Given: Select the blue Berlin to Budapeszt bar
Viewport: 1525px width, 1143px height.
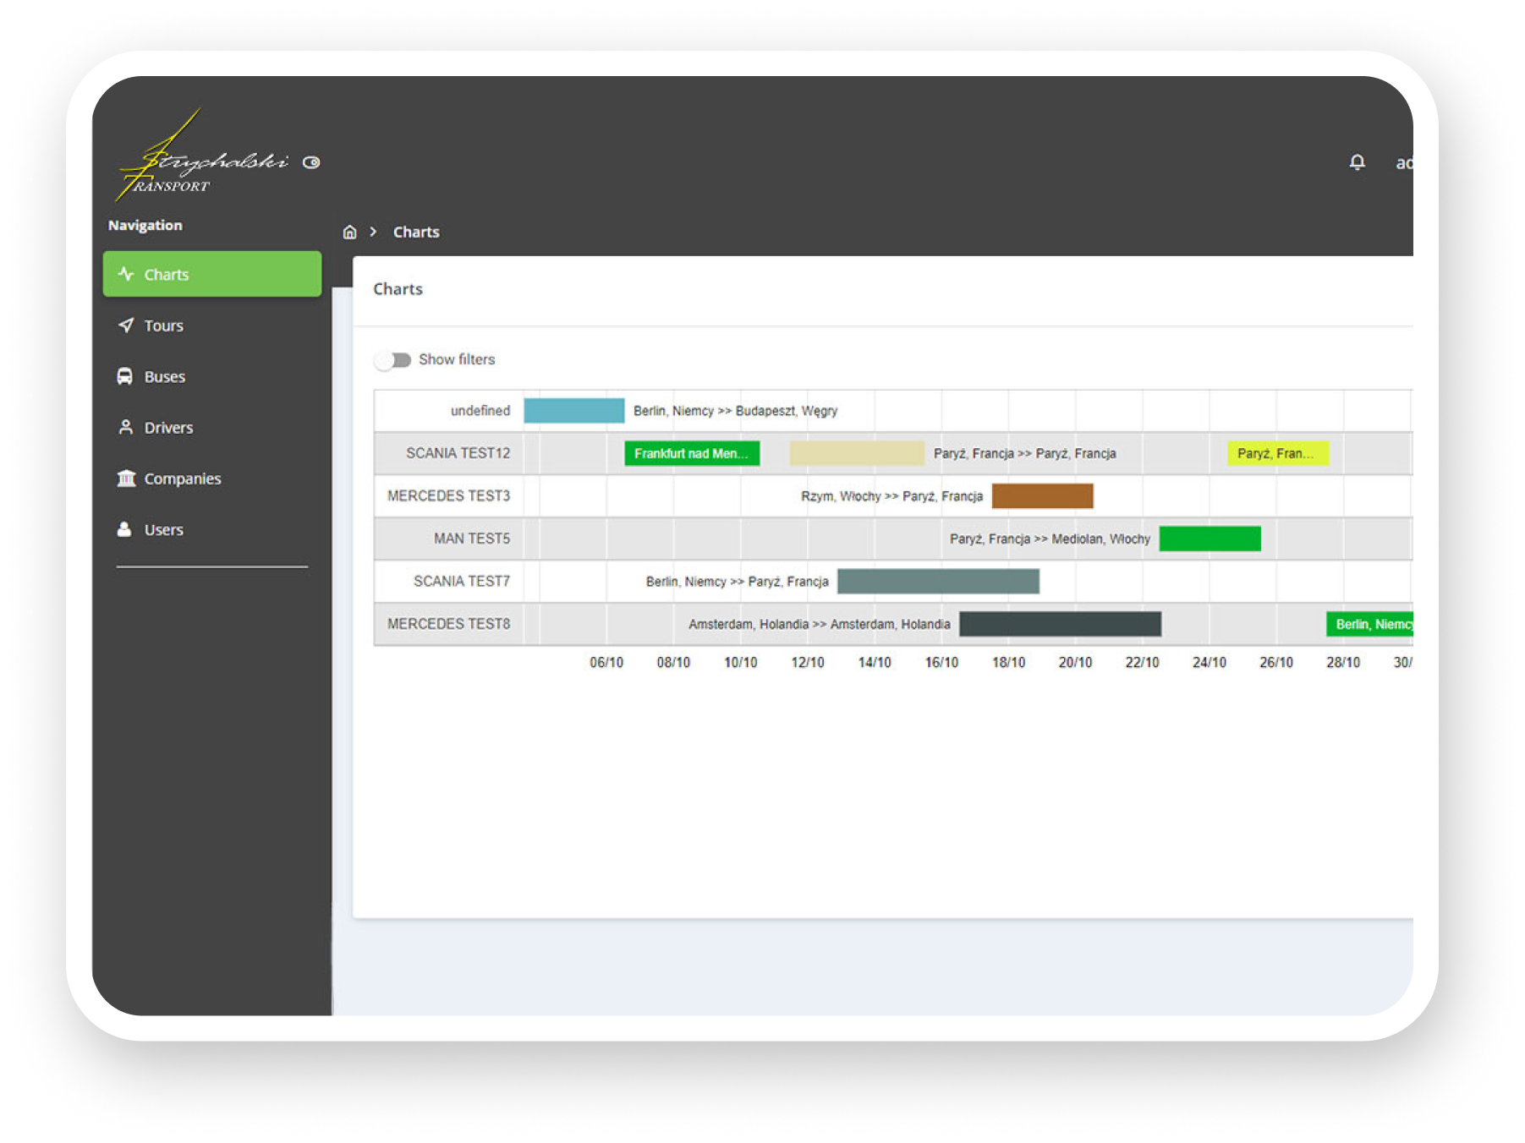Looking at the screenshot, I should coord(573,411).
